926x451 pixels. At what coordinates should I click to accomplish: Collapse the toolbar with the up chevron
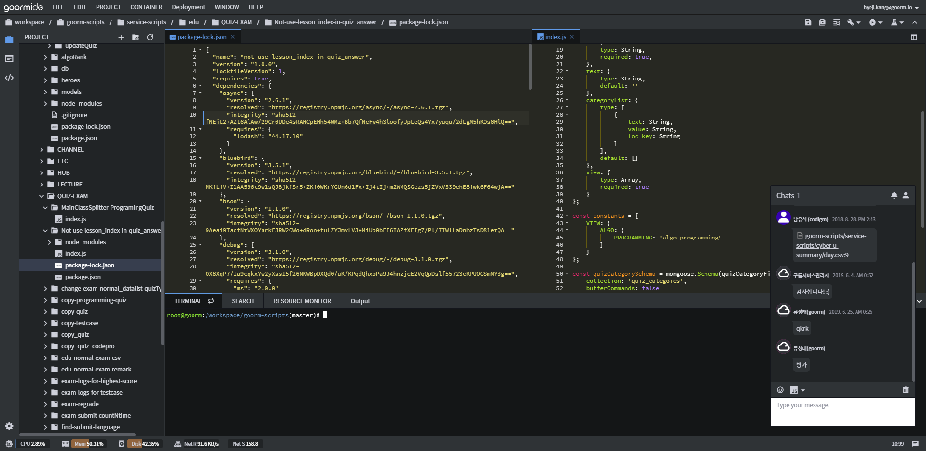coord(915,22)
